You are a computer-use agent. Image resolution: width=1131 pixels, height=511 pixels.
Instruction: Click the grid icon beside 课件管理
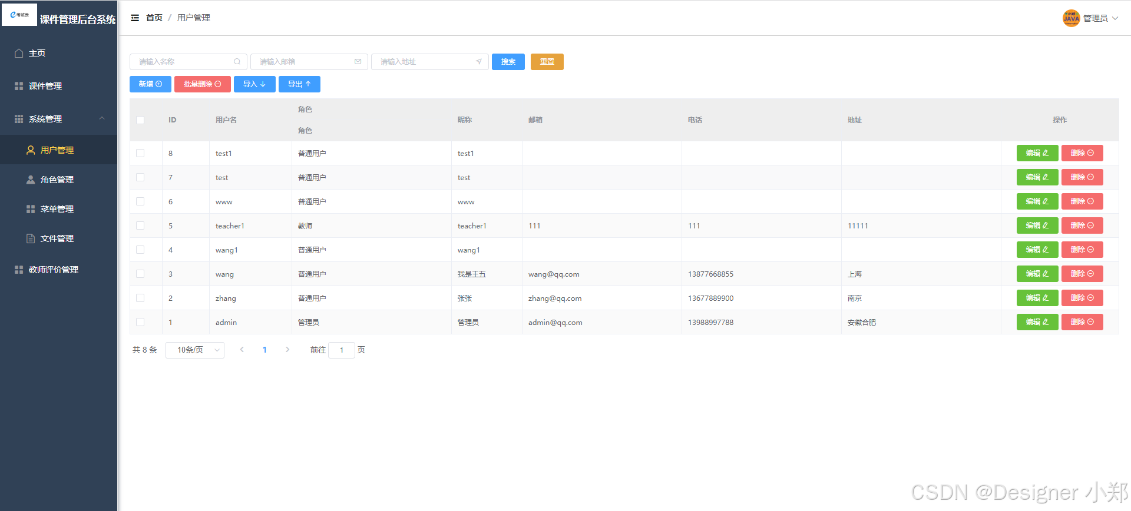pos(19,86)
